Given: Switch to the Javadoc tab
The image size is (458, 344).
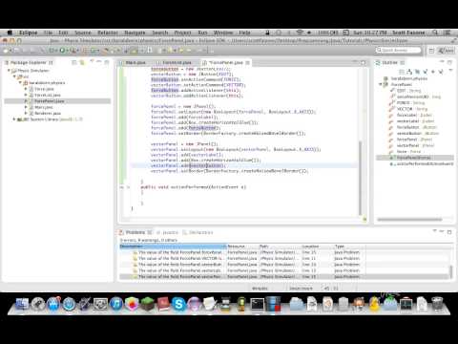Looking at the screenshot, I should tap(168, 232).
